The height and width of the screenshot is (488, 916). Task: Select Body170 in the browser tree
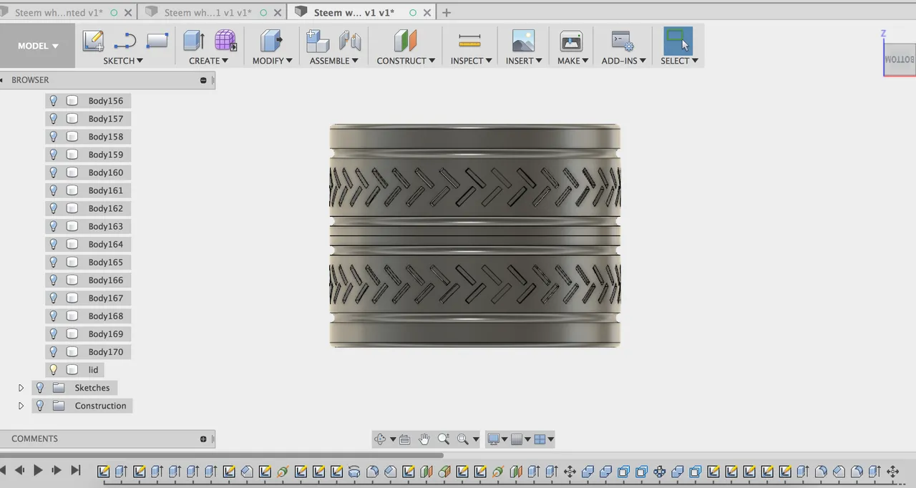coord(106,352)
